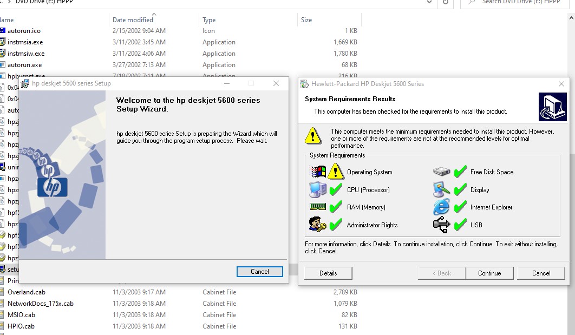The height and width of the screenshot is (335, 575).
Task: Select the Overland.cab file
Action: 26,292
